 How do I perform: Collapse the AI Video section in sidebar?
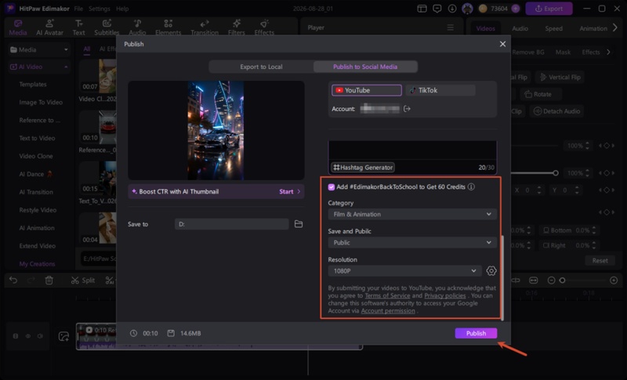[66, 67]
